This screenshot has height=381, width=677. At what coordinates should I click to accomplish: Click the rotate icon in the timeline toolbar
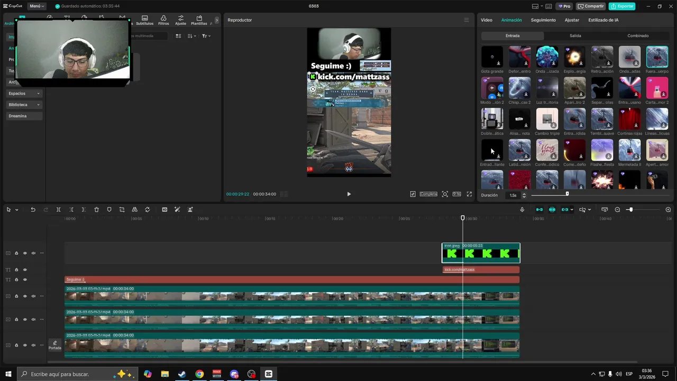pyautogui.click(x=147, y=210)
